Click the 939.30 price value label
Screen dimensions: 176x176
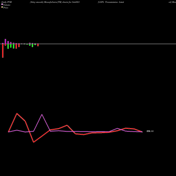[150, 131]
